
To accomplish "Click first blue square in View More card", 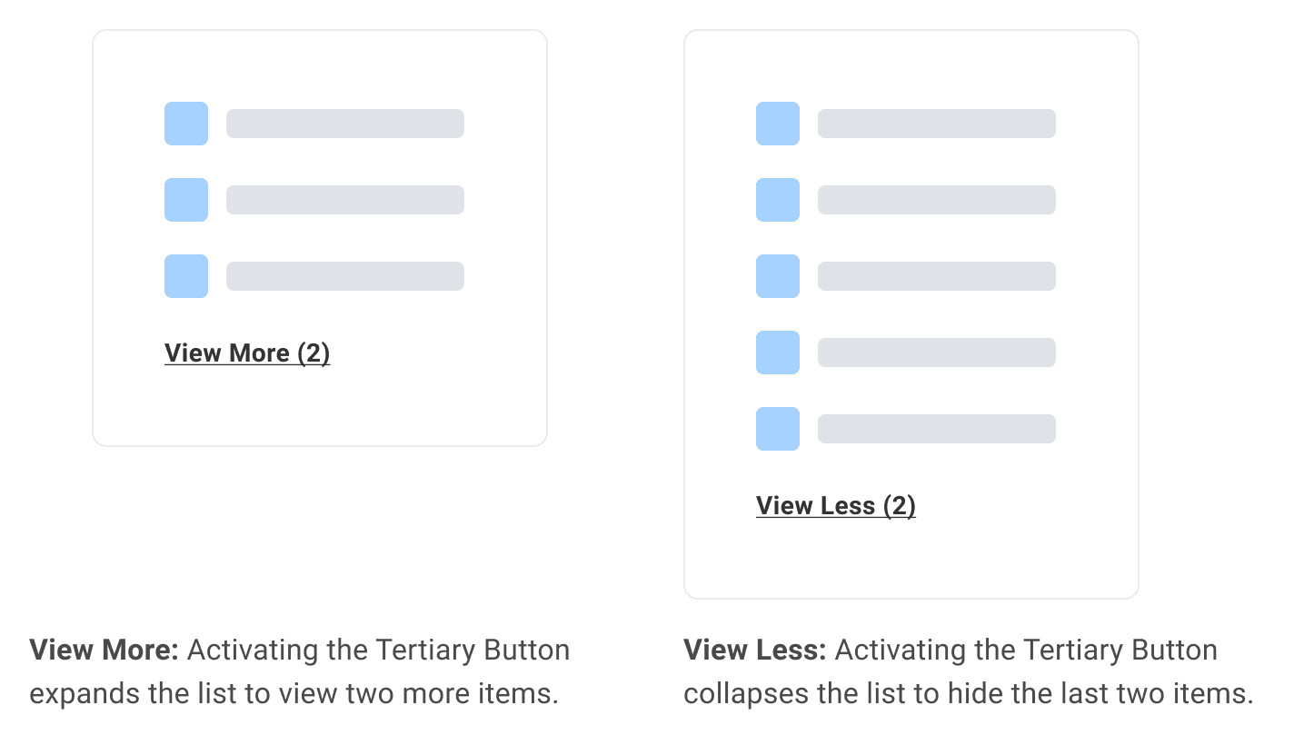I will coord(186,124).
